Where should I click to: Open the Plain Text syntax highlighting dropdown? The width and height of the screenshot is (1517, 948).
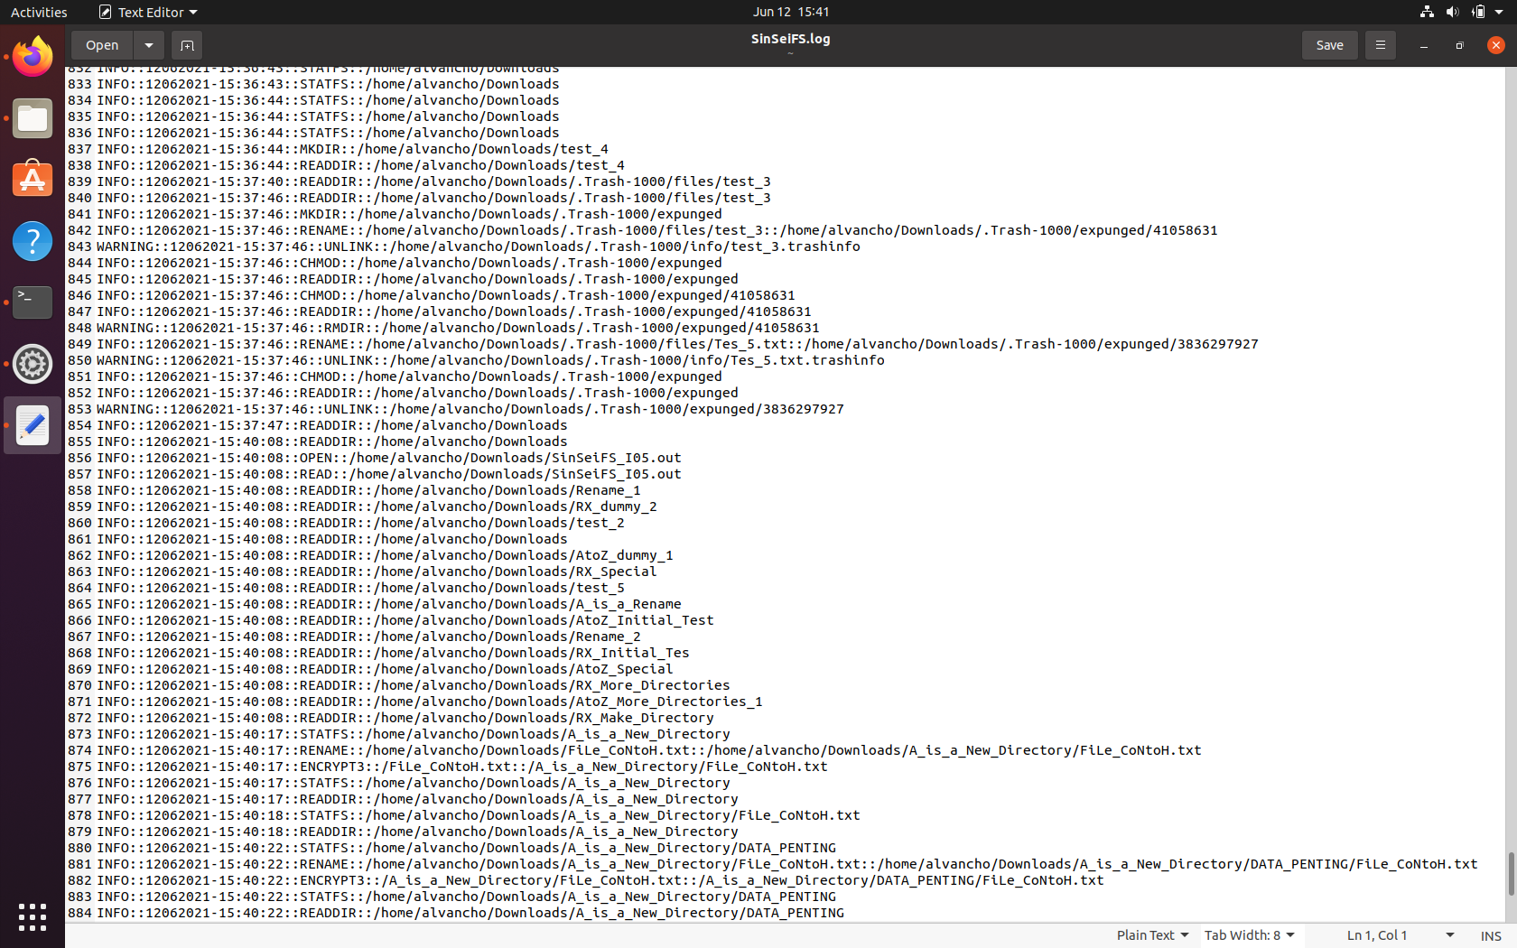(1152, 934)
